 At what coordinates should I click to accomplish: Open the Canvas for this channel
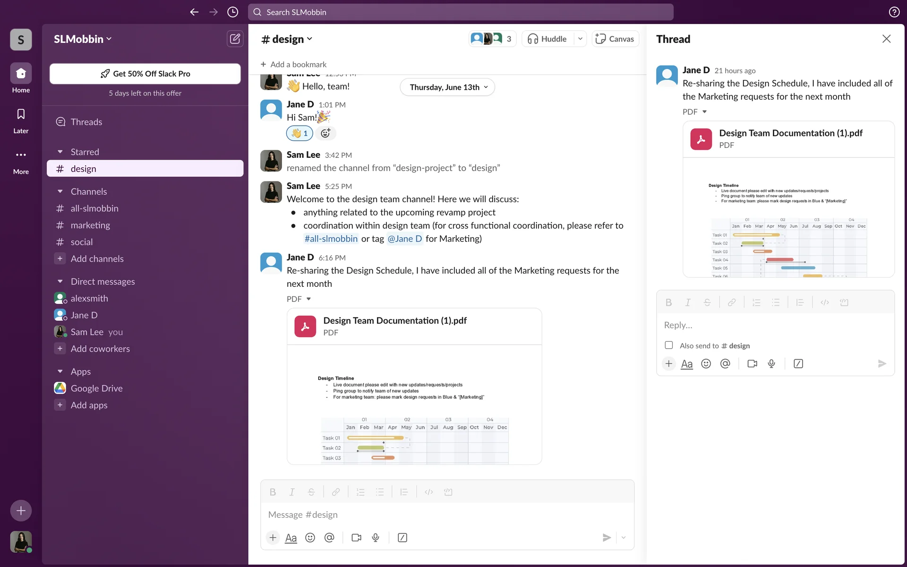615,39
